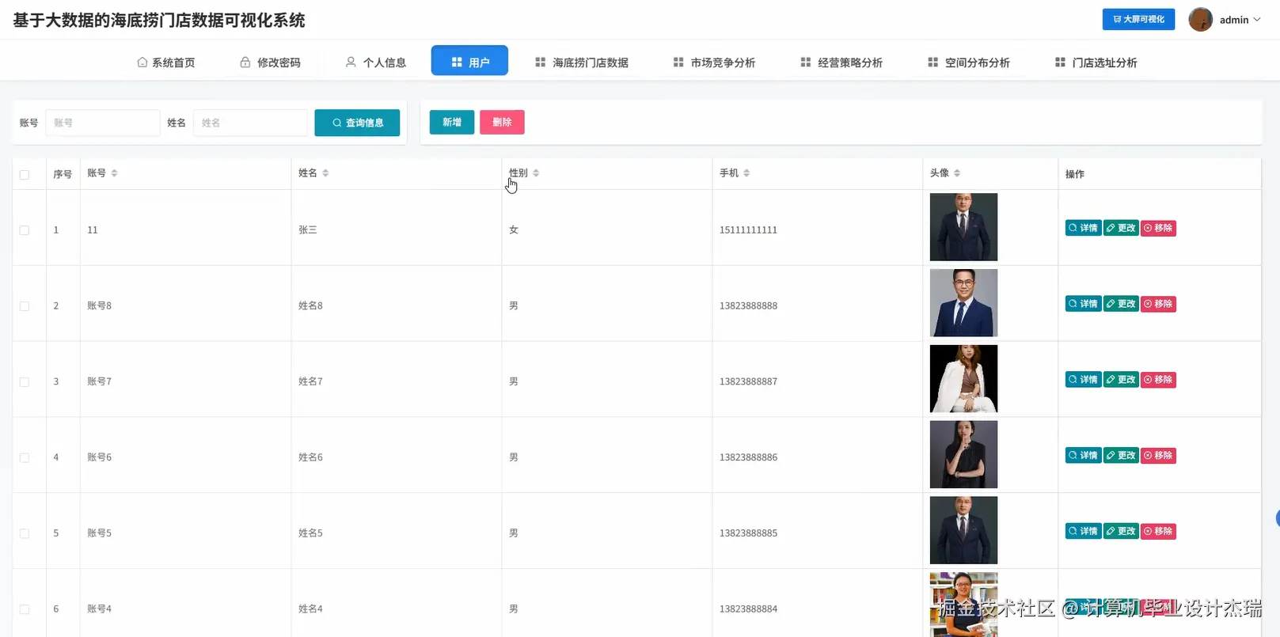This screenshot has width=1280, height=637.
Task: Open 经营策略分析 menu
Action: tap(841, 63)
